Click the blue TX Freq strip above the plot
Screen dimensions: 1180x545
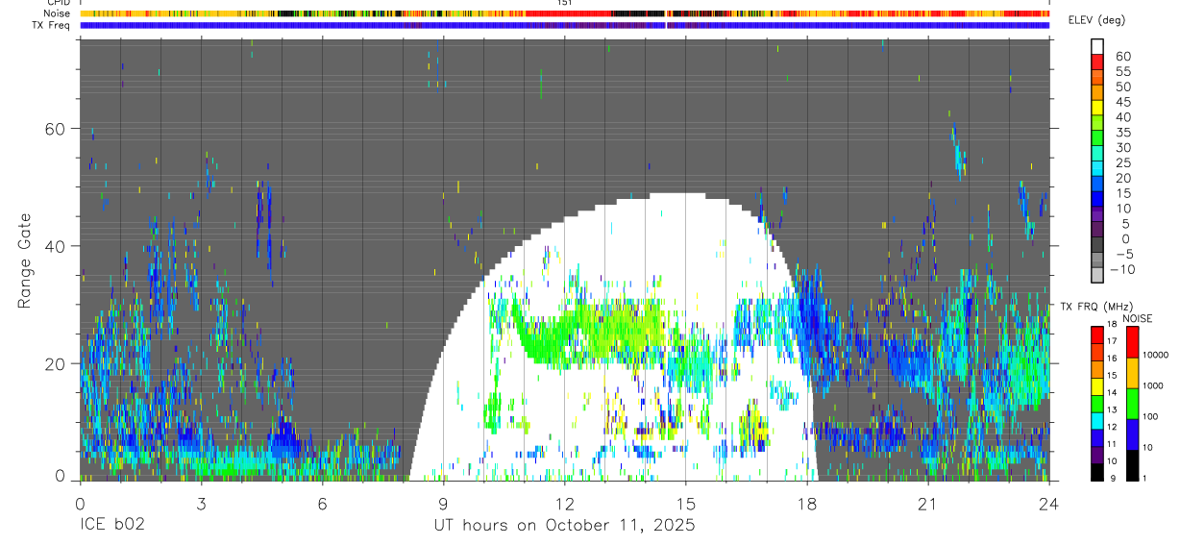pos(564,25)
